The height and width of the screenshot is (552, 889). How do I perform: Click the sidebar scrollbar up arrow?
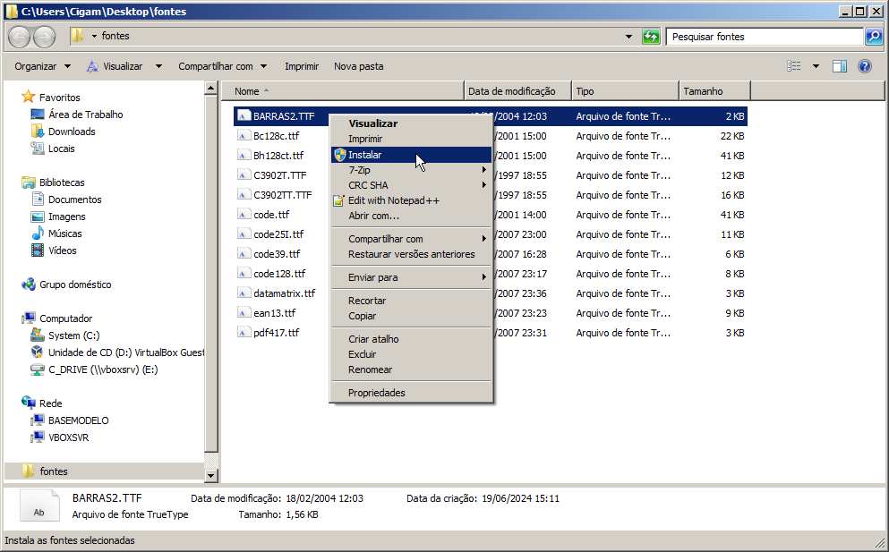click(211, 88)
